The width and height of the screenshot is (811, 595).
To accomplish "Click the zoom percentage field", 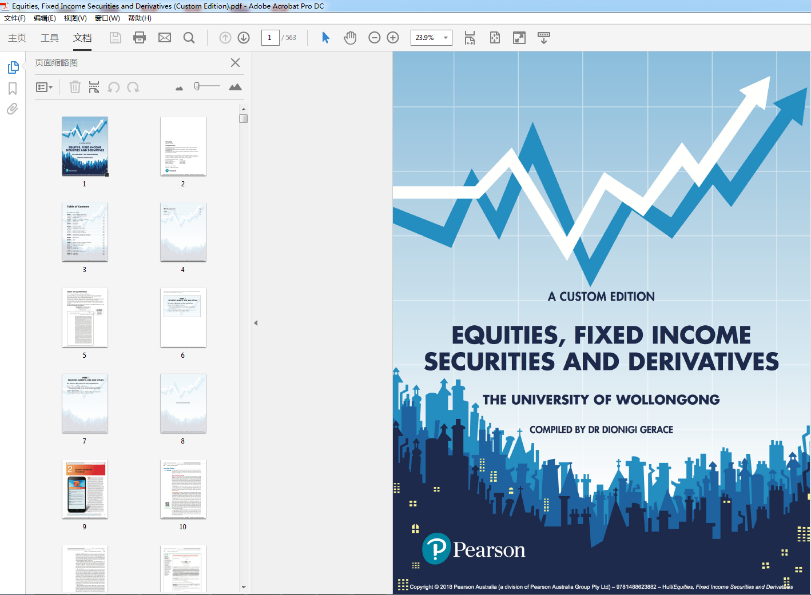I will pos(426,38).
